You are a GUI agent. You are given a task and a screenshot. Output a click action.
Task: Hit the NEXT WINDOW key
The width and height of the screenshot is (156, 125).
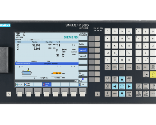tap(115, 79)
